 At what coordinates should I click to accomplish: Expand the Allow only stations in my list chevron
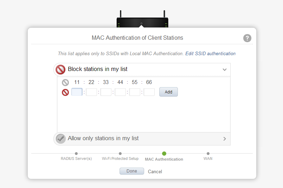(225, 139)
